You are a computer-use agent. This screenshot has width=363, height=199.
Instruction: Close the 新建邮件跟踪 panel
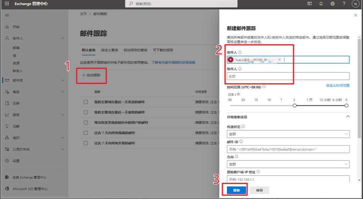pyautogui.click(x=356, y=15)
